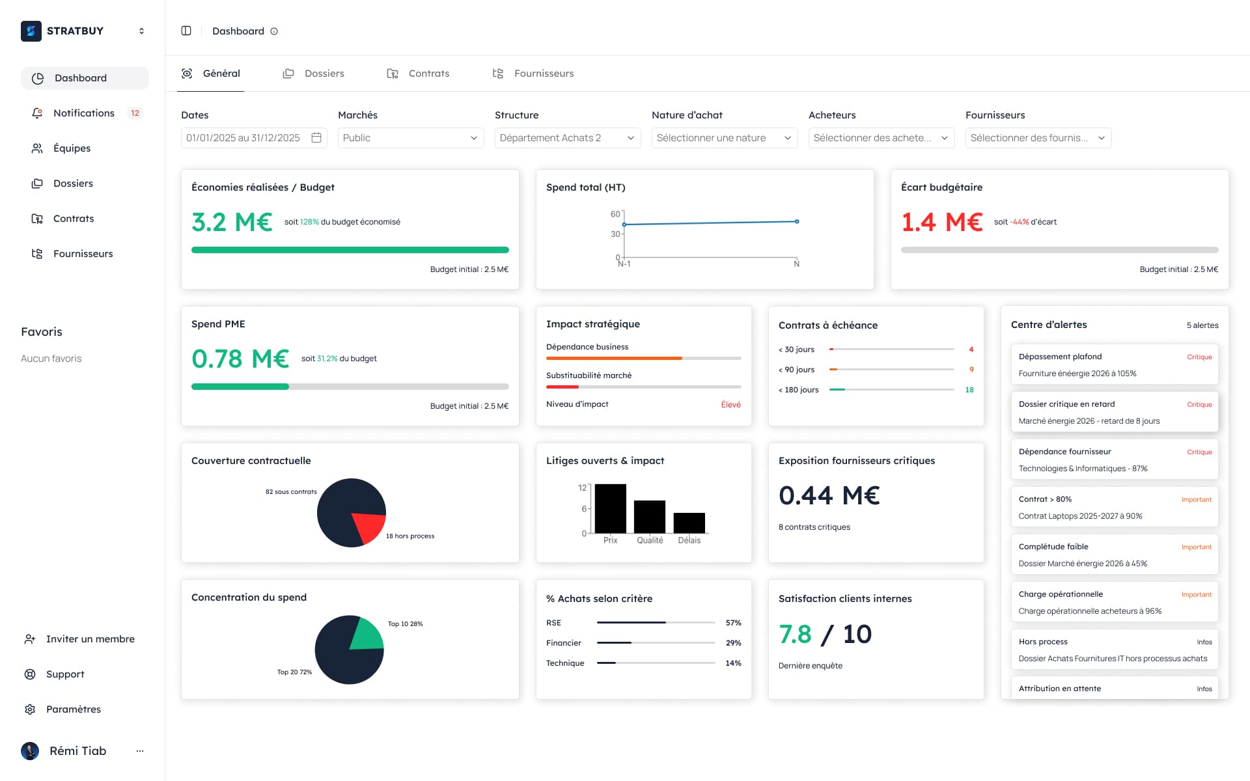Click the Spend PME progress bar
The height and width of the screenshot is (781, 1250).
(x=350, y=386)
